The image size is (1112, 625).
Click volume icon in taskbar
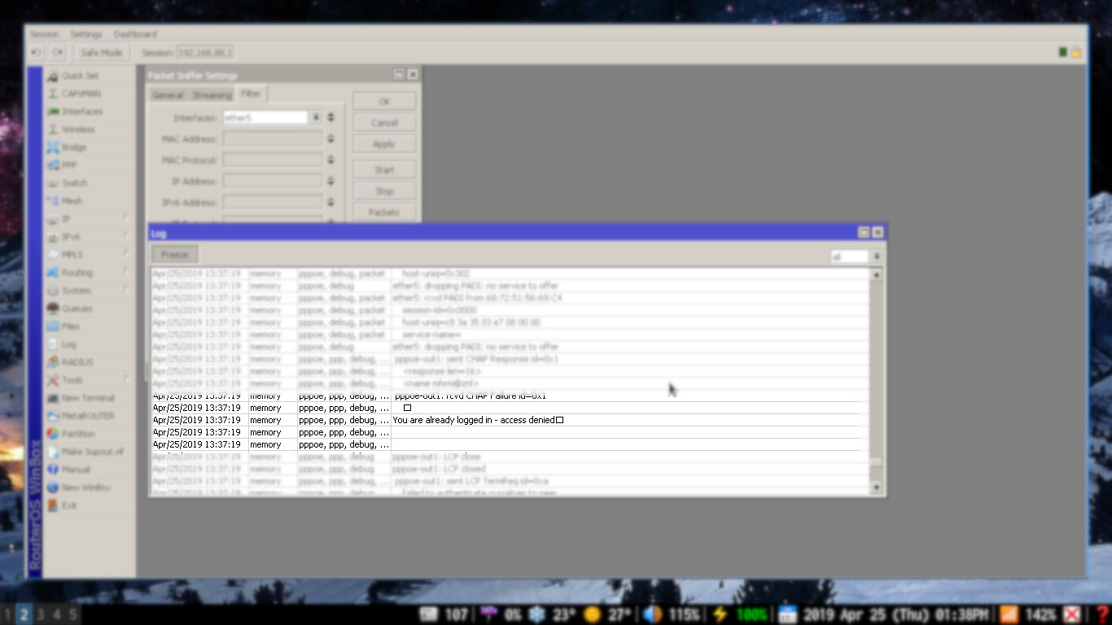click(651, 614)
